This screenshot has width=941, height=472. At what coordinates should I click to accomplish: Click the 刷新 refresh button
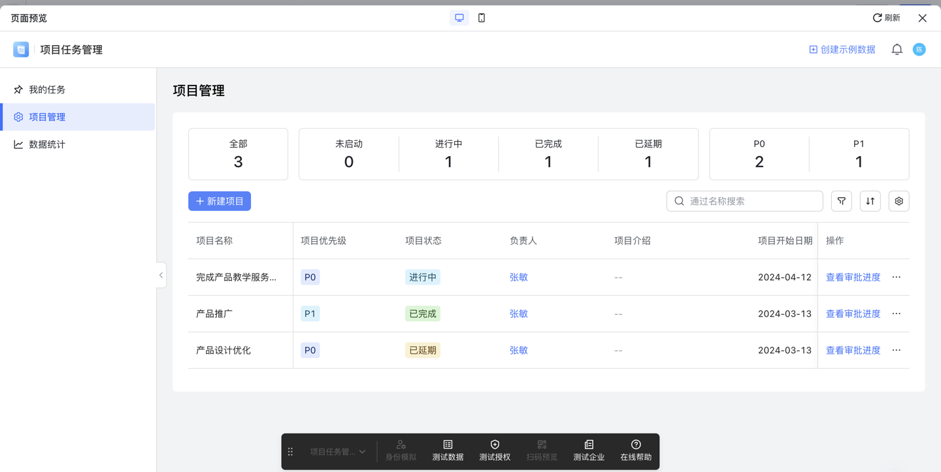point(886,18)
